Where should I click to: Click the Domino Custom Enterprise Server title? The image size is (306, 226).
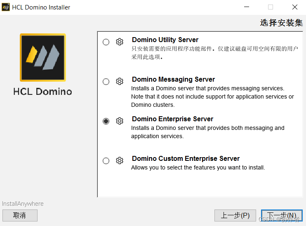click(186, 158)
